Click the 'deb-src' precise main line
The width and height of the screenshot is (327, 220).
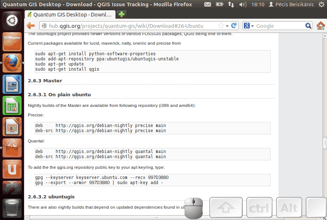point(101,131)
